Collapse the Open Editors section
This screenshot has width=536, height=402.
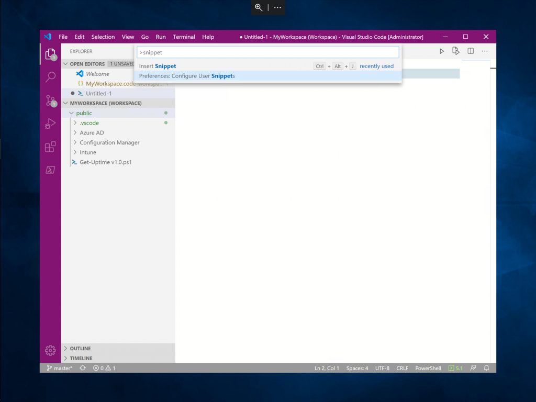click(x=65, y=64)
